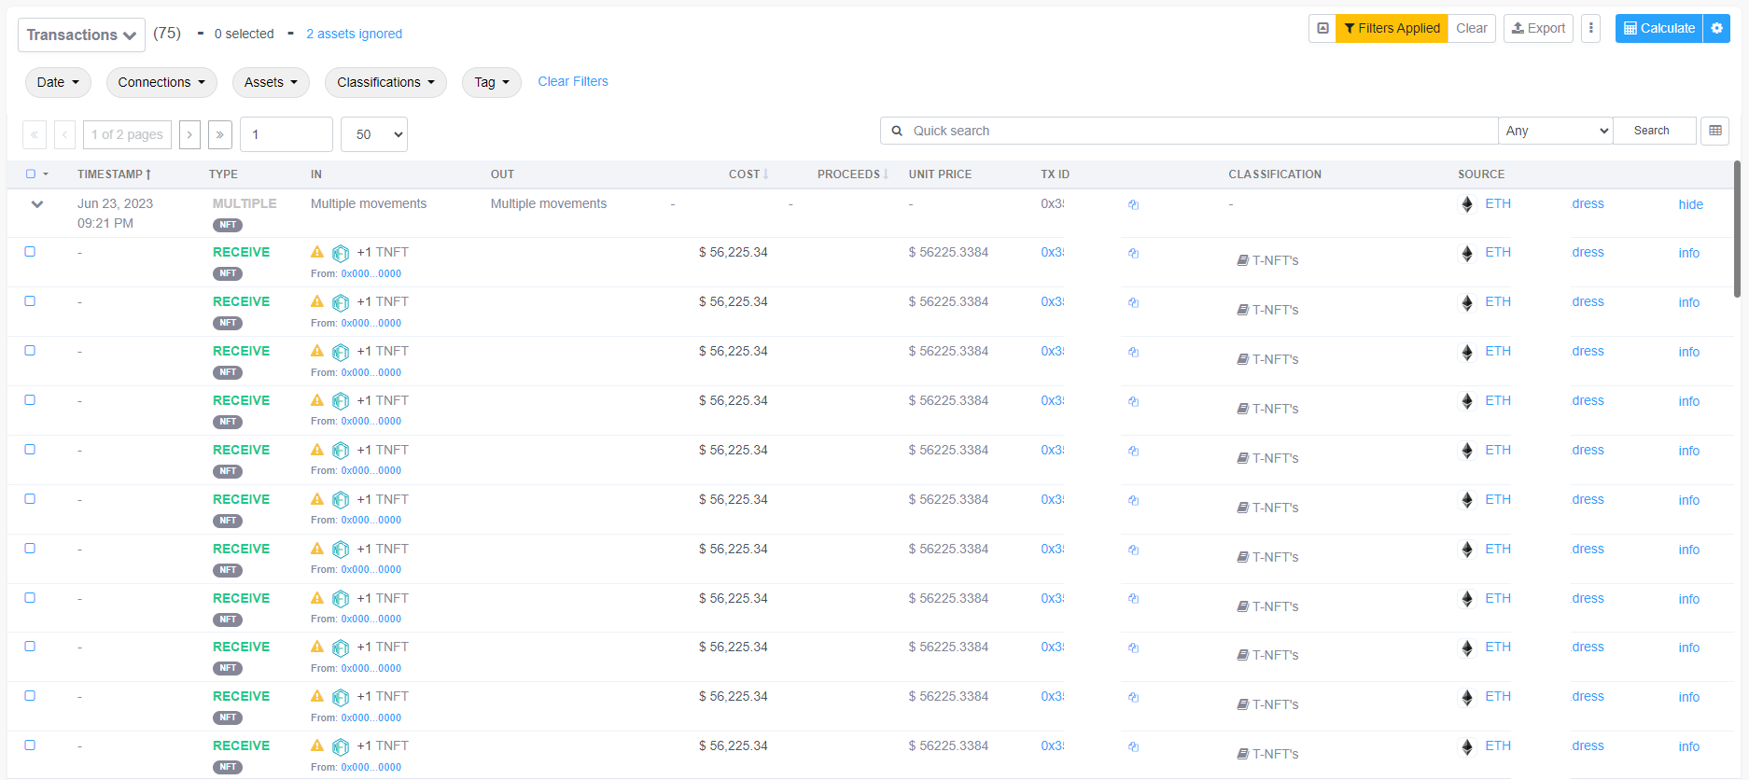Open the Classifications filter dropdown
This screenshot has height=780, width=1749.
[385, 82]
